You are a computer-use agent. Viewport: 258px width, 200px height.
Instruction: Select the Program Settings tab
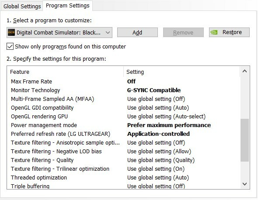pyautogui.click(x=68, y=6)
